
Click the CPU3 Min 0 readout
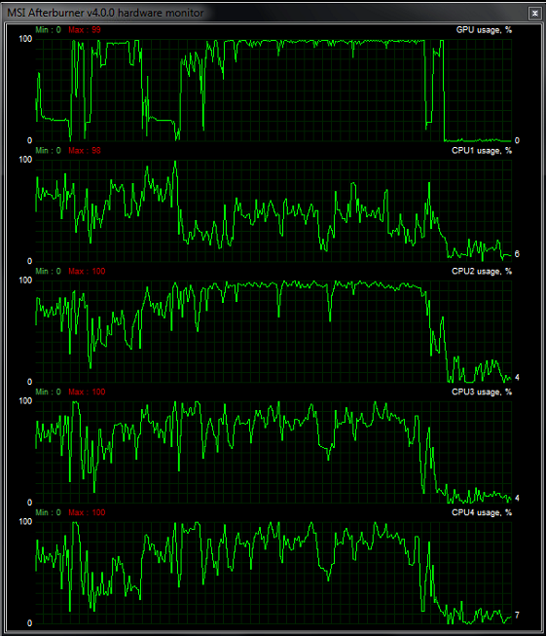(x=49, y=393)
